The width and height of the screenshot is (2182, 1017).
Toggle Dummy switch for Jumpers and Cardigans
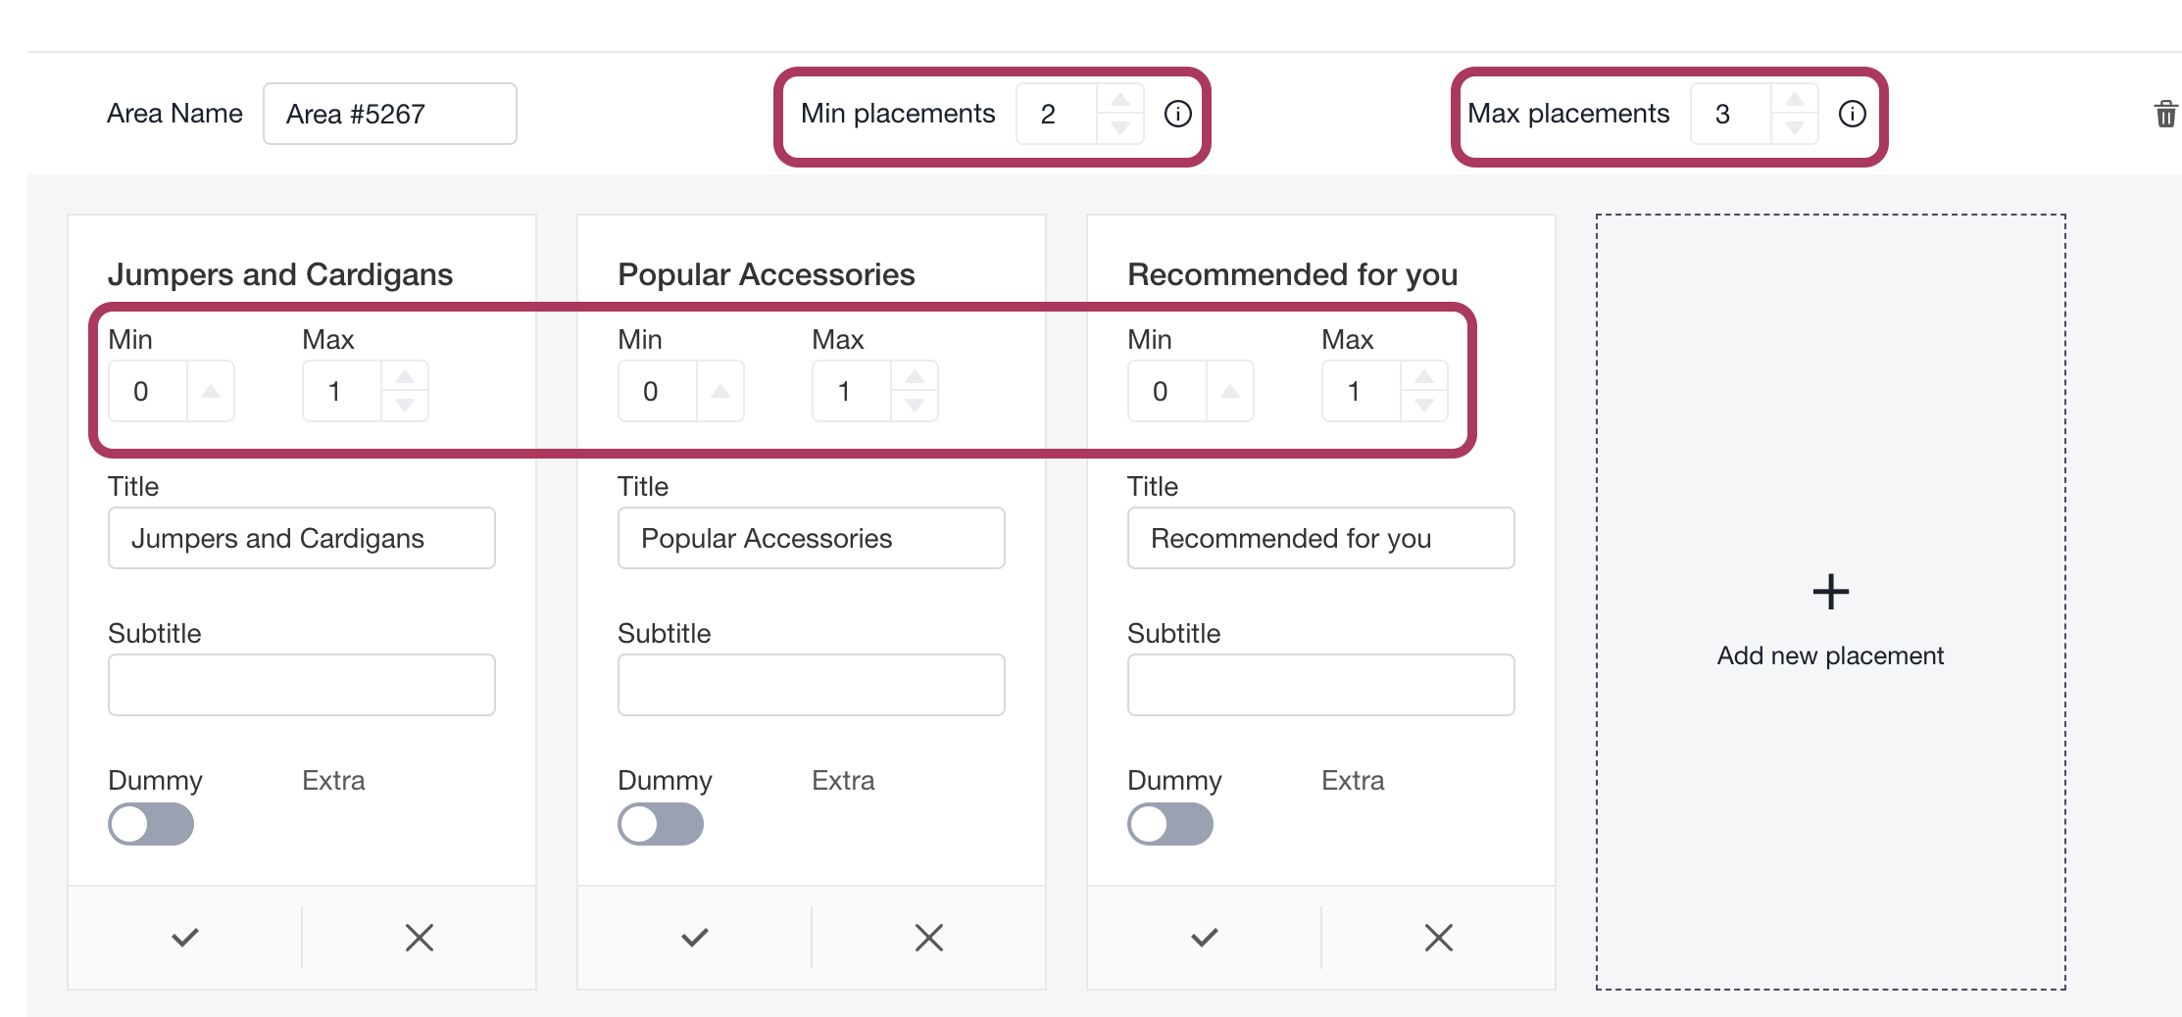(151, 824)
